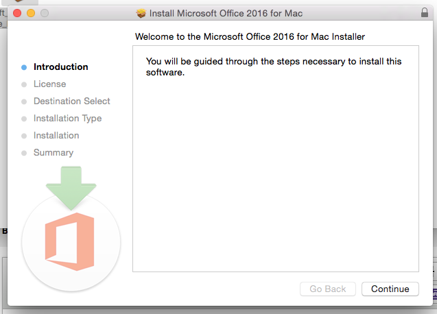Screen dimensions: 437x314
Task: Close the installer with the red button
Action: point(18,13)
